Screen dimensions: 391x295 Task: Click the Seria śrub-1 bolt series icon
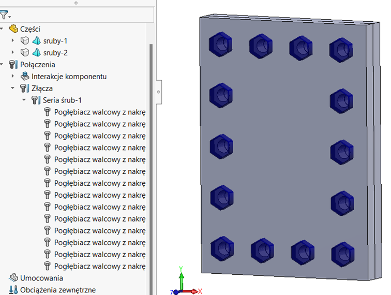point(36,100)
